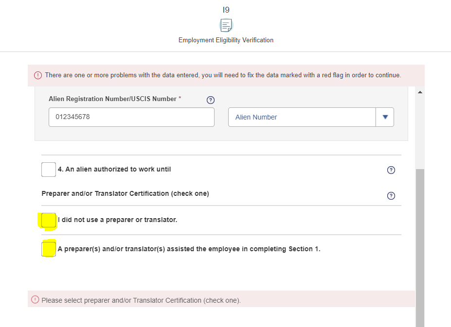Viewport: 451px width, 327px height.
Task: Open help for Alien Registration Number/USCIS Number
Action: [210, 100]
